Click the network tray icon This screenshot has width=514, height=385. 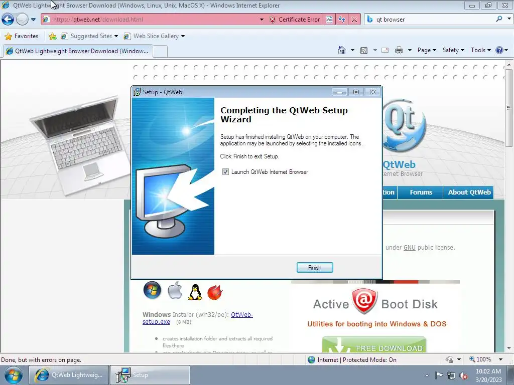point(451,375)
